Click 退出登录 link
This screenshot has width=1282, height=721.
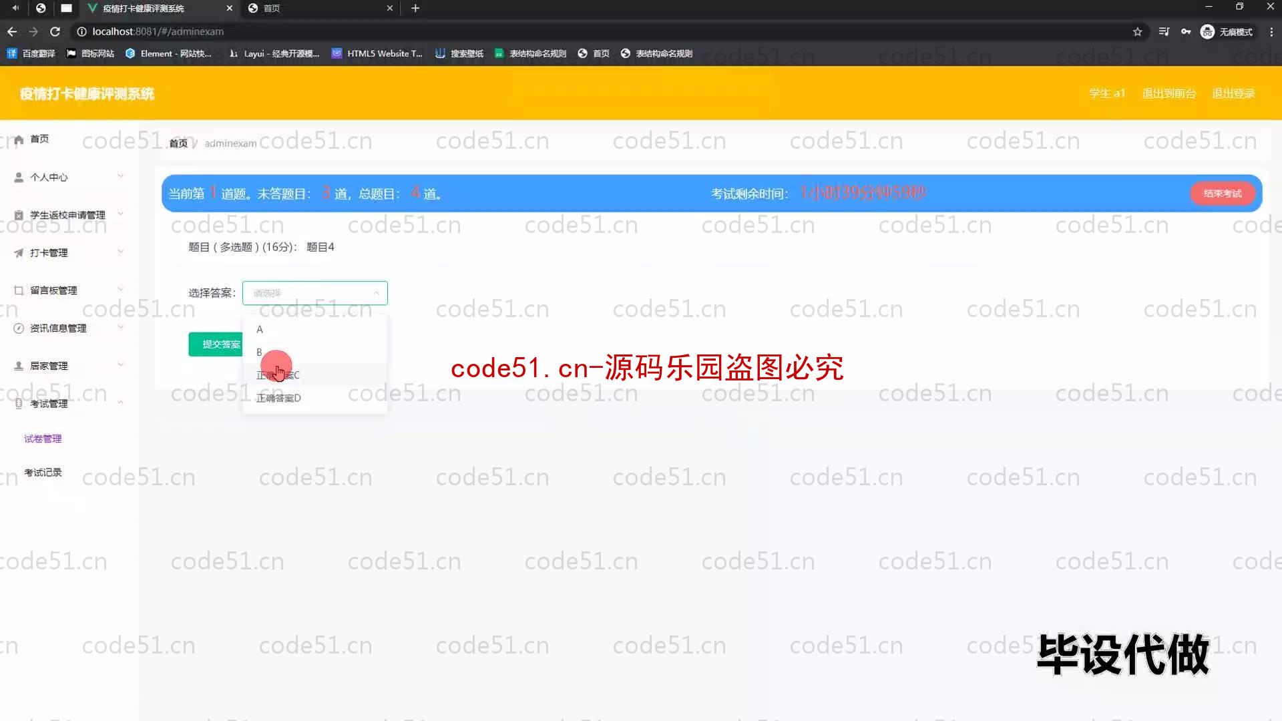[1233, 93]
